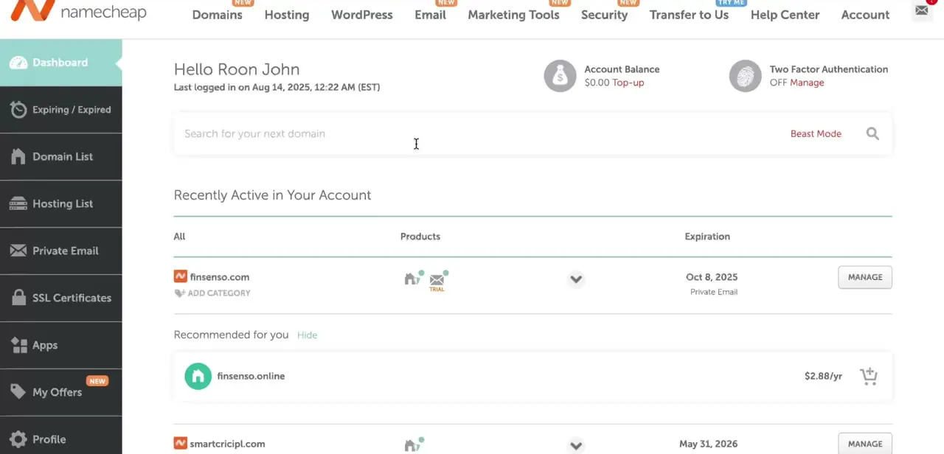Open the Security top menu
This screenshot has width=944, height=454.
(604, 15)
